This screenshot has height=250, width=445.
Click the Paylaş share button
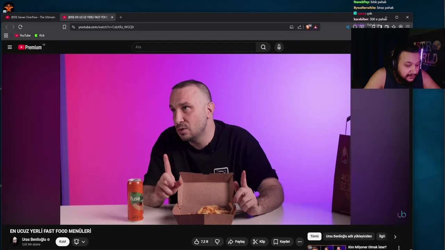pyautogui.click(x=236, y=242)
